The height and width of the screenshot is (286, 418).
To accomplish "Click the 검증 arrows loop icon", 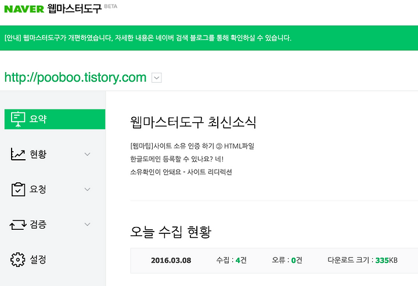I will (18, 224).
